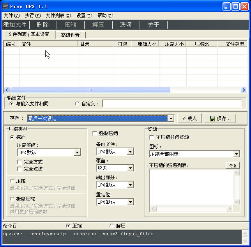The width and height of the screenshot is (251, 247).
Task: Click command line box scroll down arrow
Action: [245, 241]
